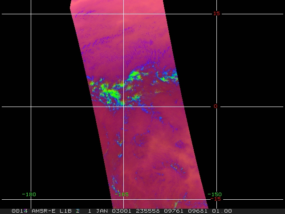
Task: Click the 01.00 value in the footer
Action: tap(222, 211)
